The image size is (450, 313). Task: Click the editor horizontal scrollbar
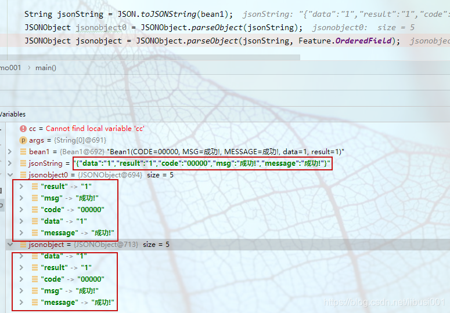(150, 57)
